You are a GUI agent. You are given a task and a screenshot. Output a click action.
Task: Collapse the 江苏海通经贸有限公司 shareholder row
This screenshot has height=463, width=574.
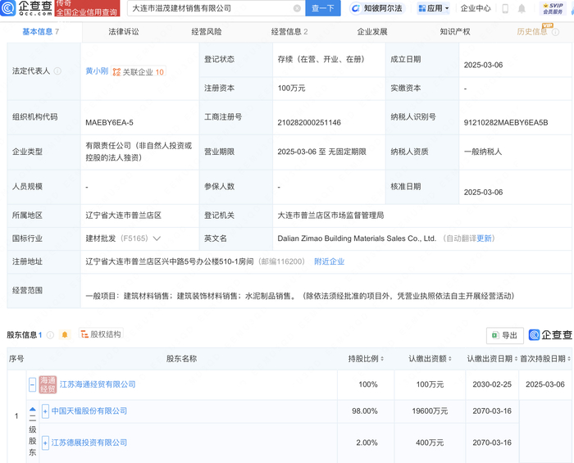point(32,384)
